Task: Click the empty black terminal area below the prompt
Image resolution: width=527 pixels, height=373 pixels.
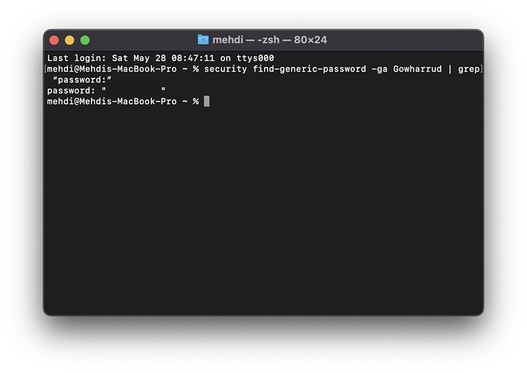Action: pos(263,208)
